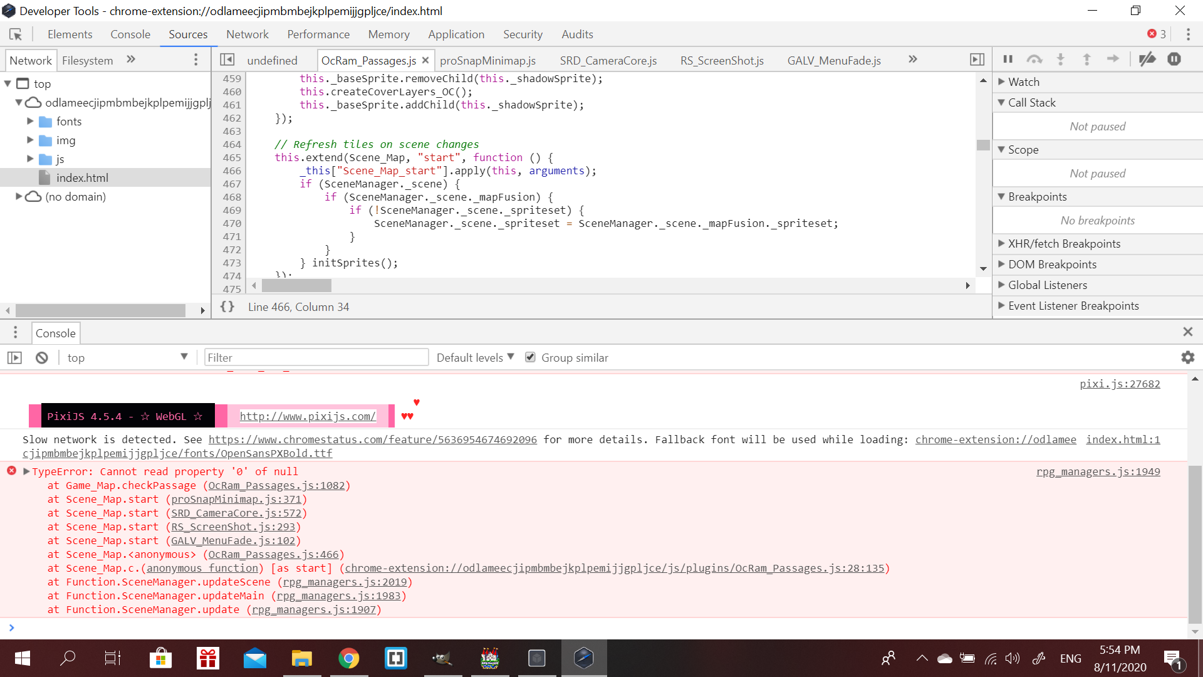Screen dimensions: 1203x677
Task: Toggle the debugger sidebar icon
Action: pos(977,60)
